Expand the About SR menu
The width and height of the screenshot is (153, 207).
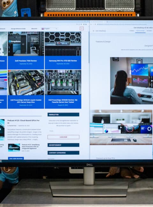pos(34,29)
